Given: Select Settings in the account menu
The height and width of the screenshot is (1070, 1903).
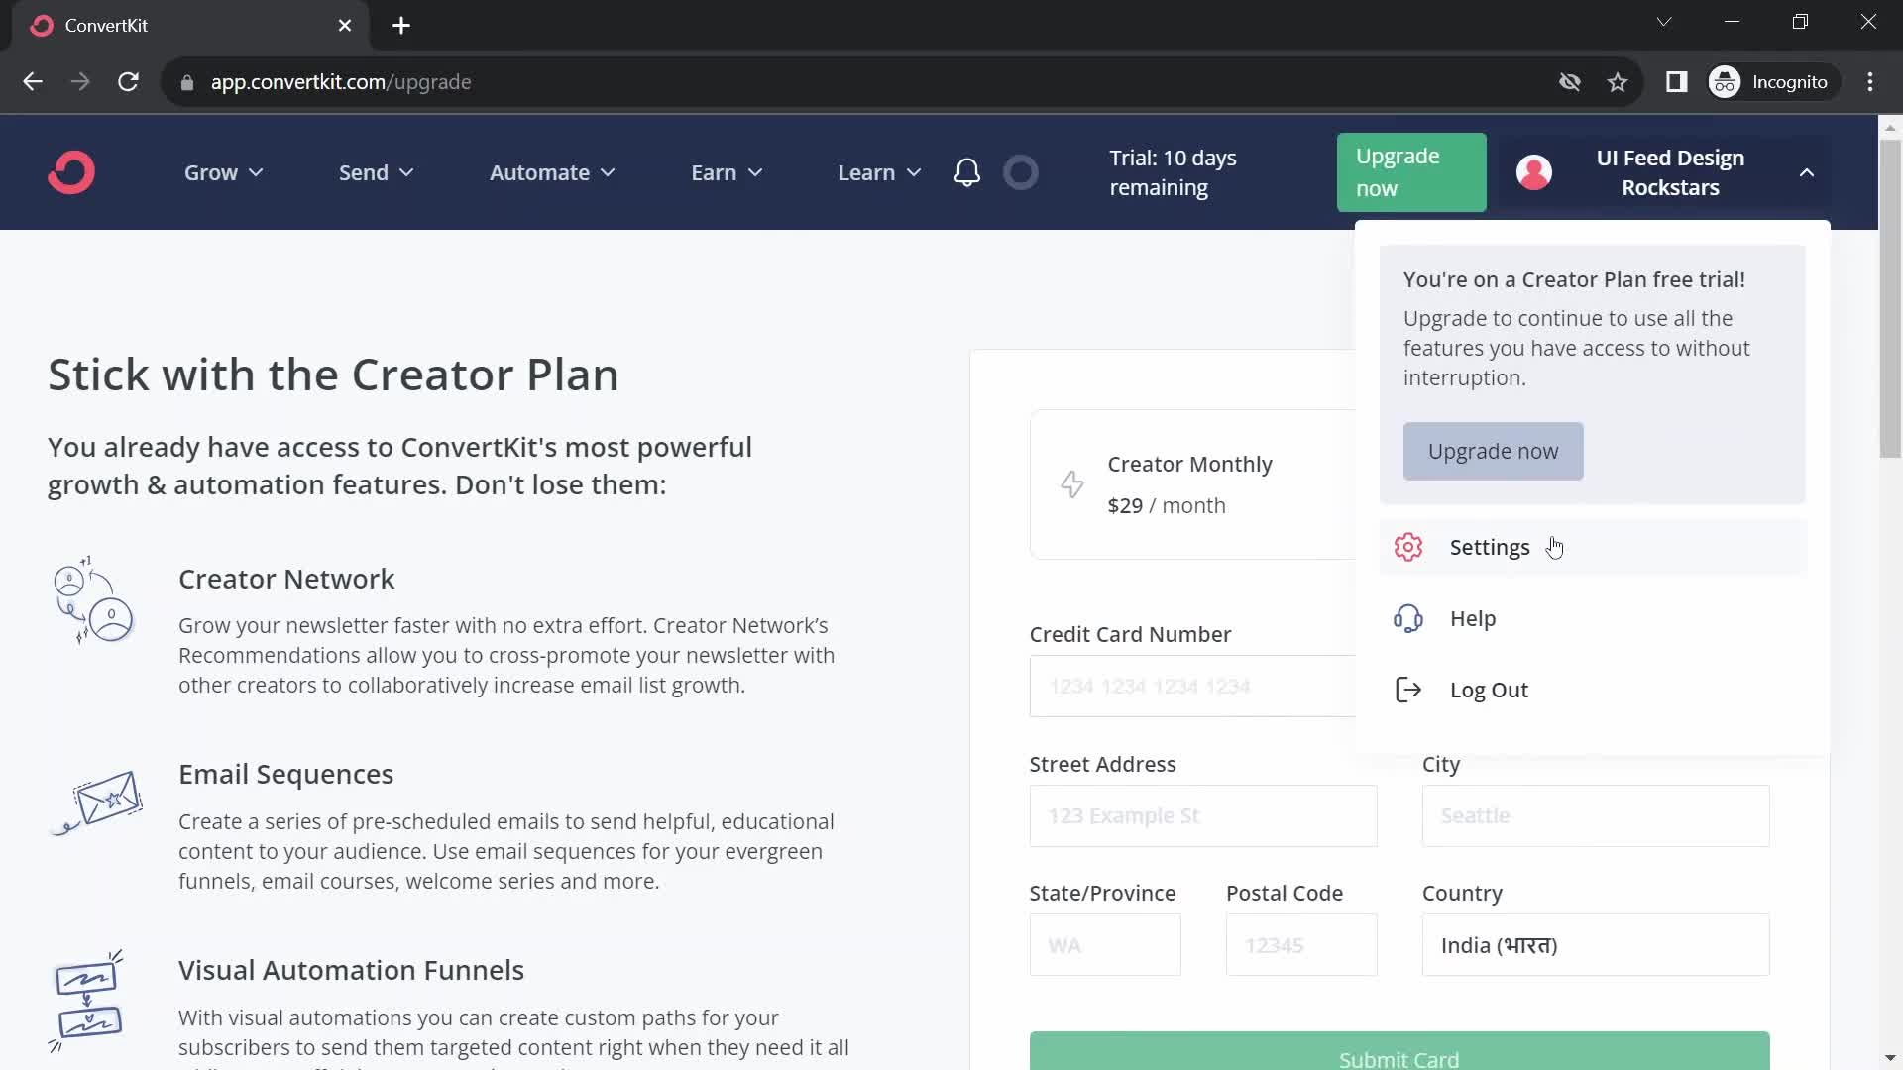Looking at the screenshot, I should point(1593,547).
